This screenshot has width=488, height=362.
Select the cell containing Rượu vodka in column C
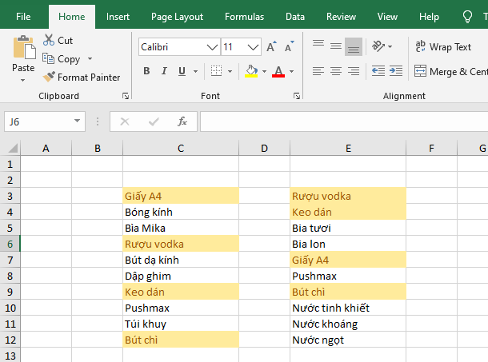click(180, 244)
